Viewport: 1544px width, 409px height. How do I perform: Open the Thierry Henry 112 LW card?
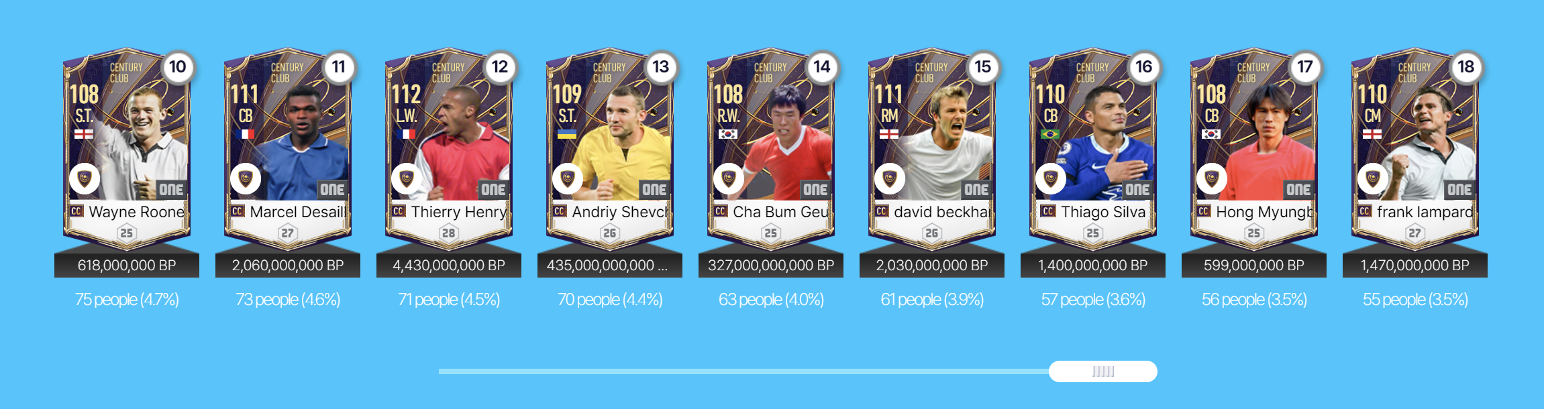(449, 149)
